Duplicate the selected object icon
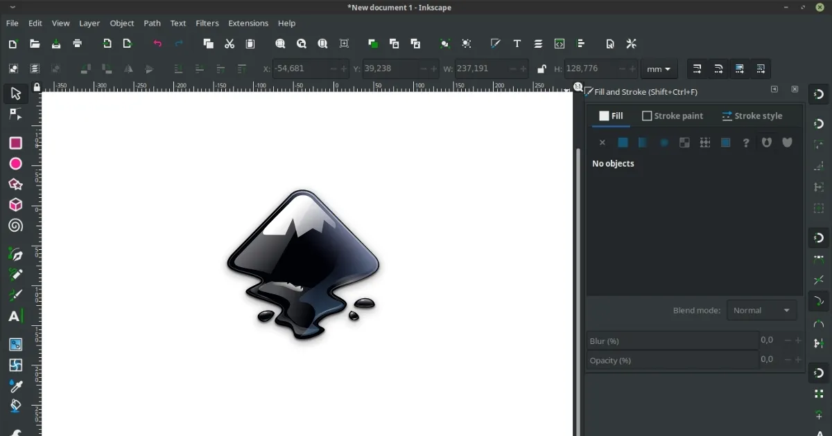The width and height of the screenshot is (832, 436). pyautogui.click(x=373, y=44)
